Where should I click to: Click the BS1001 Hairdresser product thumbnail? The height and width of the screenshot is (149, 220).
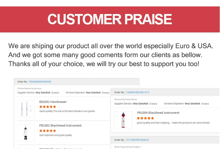click(x=26, y=109)
